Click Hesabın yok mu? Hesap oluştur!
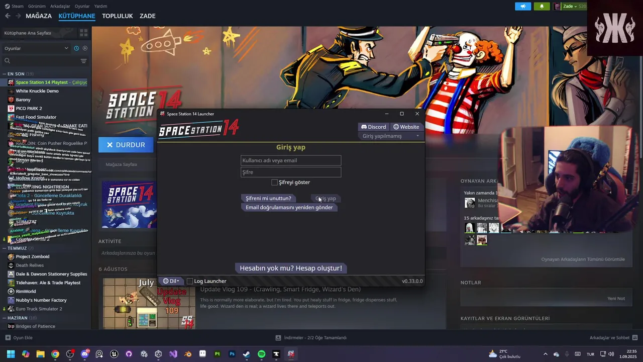The height and width of the screenshot is (362, 643). coord(291,268)
